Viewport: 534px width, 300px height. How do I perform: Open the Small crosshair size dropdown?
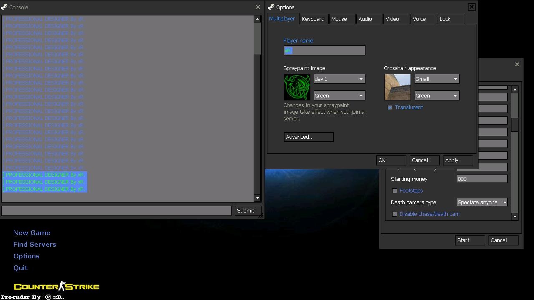(436, 79)
